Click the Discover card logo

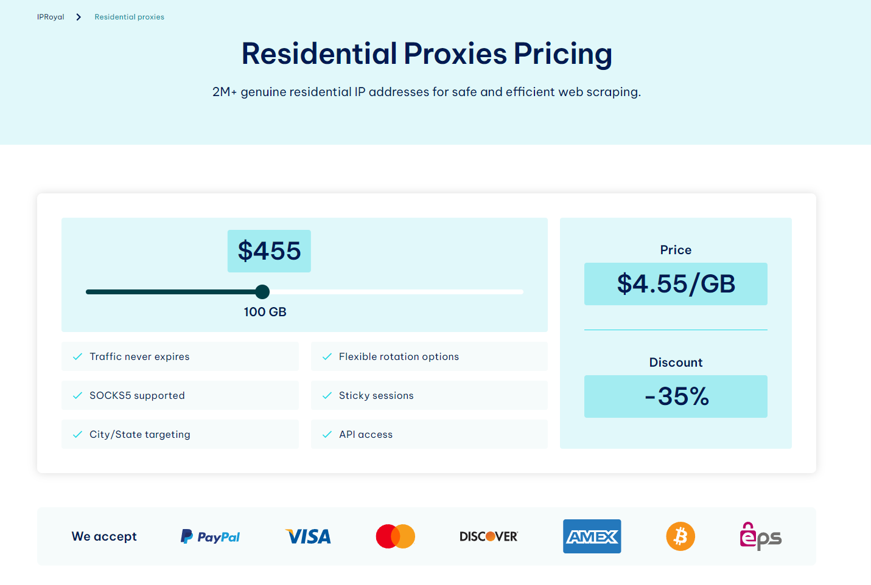coord(489,536)
